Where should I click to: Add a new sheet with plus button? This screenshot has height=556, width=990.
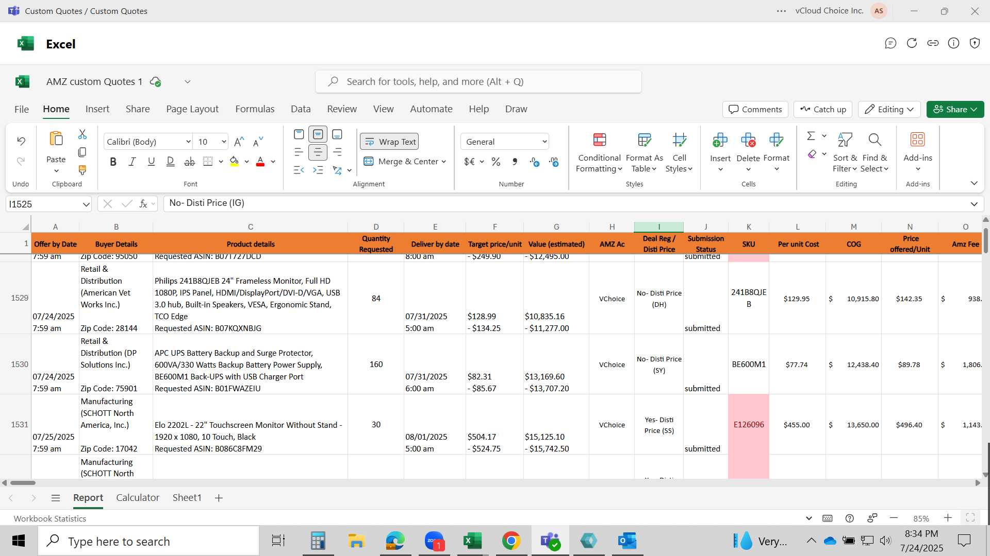click(219, 498)
